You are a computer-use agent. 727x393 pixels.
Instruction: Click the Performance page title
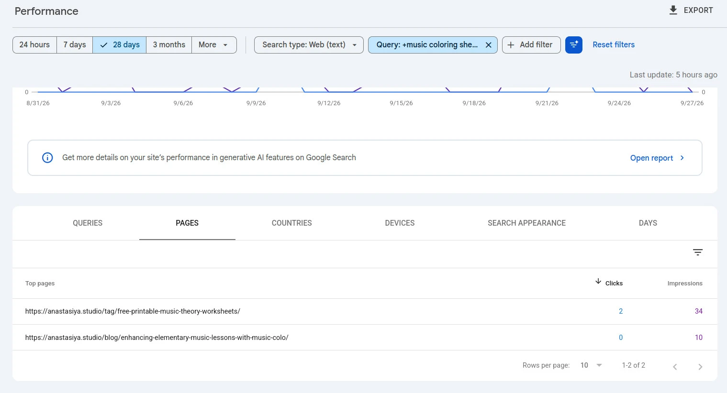click(x=46, y=11)
